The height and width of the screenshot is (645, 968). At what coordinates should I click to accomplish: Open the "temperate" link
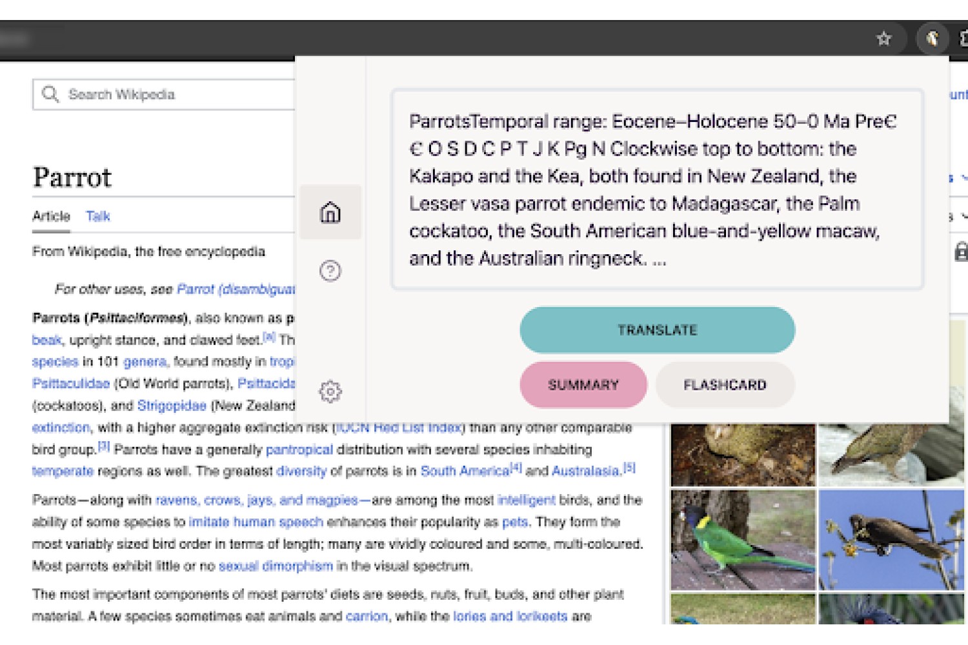point(63,471)
